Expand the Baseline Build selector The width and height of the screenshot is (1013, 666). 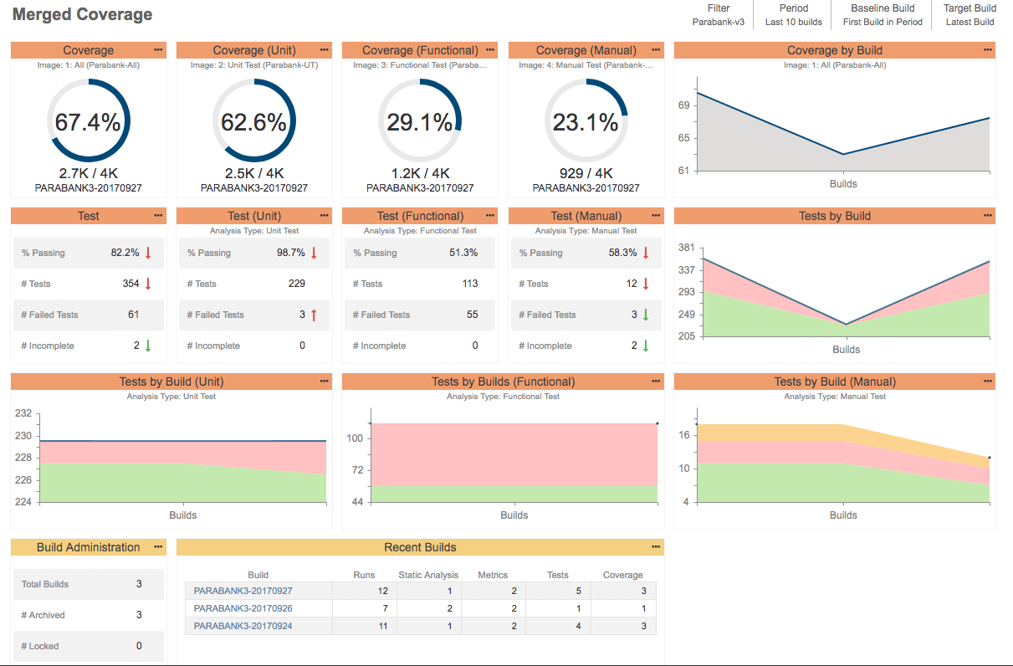(883, 15)
